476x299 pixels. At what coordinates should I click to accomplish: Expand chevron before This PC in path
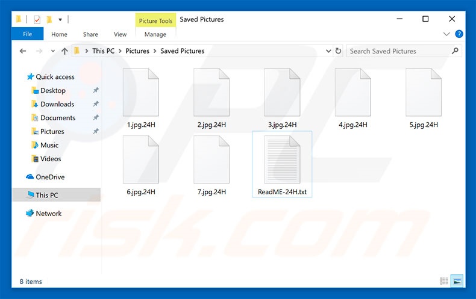click(87, 51)
